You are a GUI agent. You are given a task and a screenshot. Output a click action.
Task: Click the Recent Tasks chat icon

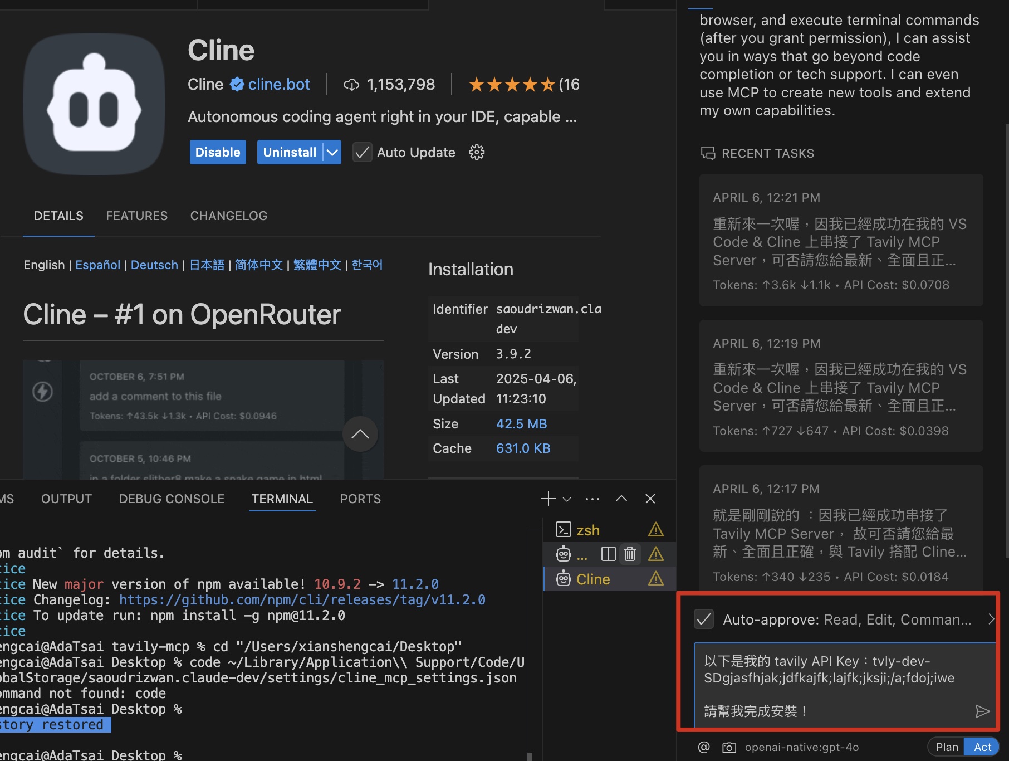point(708,153)
